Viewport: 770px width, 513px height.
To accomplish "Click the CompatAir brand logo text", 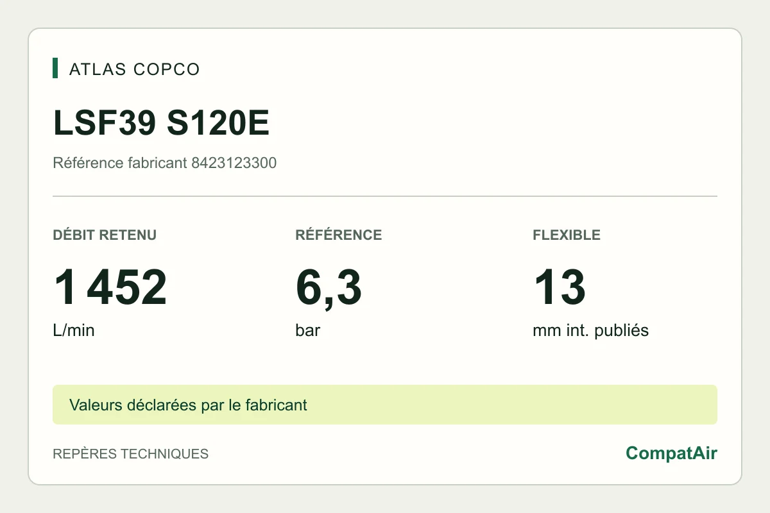I will (x=671, y=453).
